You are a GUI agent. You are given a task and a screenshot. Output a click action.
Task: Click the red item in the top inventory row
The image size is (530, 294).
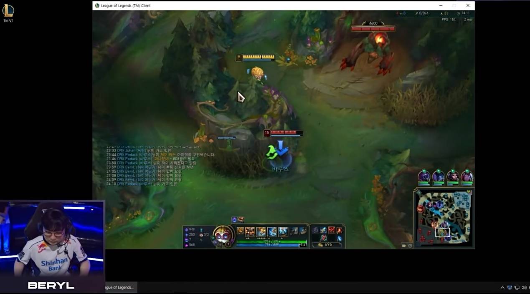331,230
